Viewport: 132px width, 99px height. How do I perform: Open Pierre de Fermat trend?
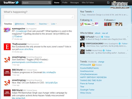point(87,83)
